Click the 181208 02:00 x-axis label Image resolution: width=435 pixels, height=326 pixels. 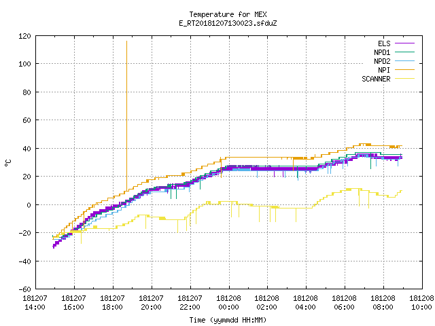pyautogui.click(x=267, y=303)
